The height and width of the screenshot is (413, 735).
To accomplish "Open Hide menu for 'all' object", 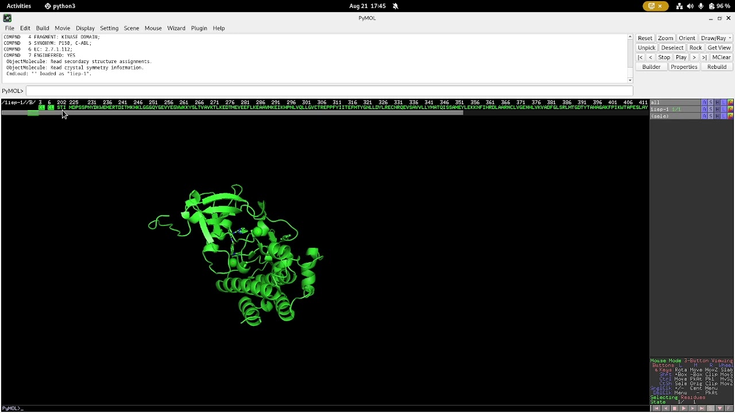I will (x=717, y=103).
